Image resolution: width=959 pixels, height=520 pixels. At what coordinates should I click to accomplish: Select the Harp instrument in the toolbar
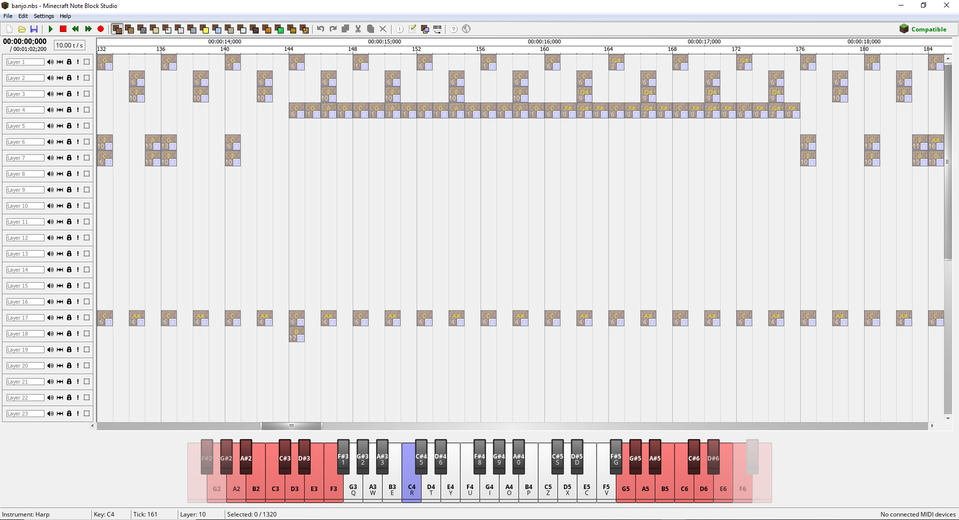[x=117, y=29]
